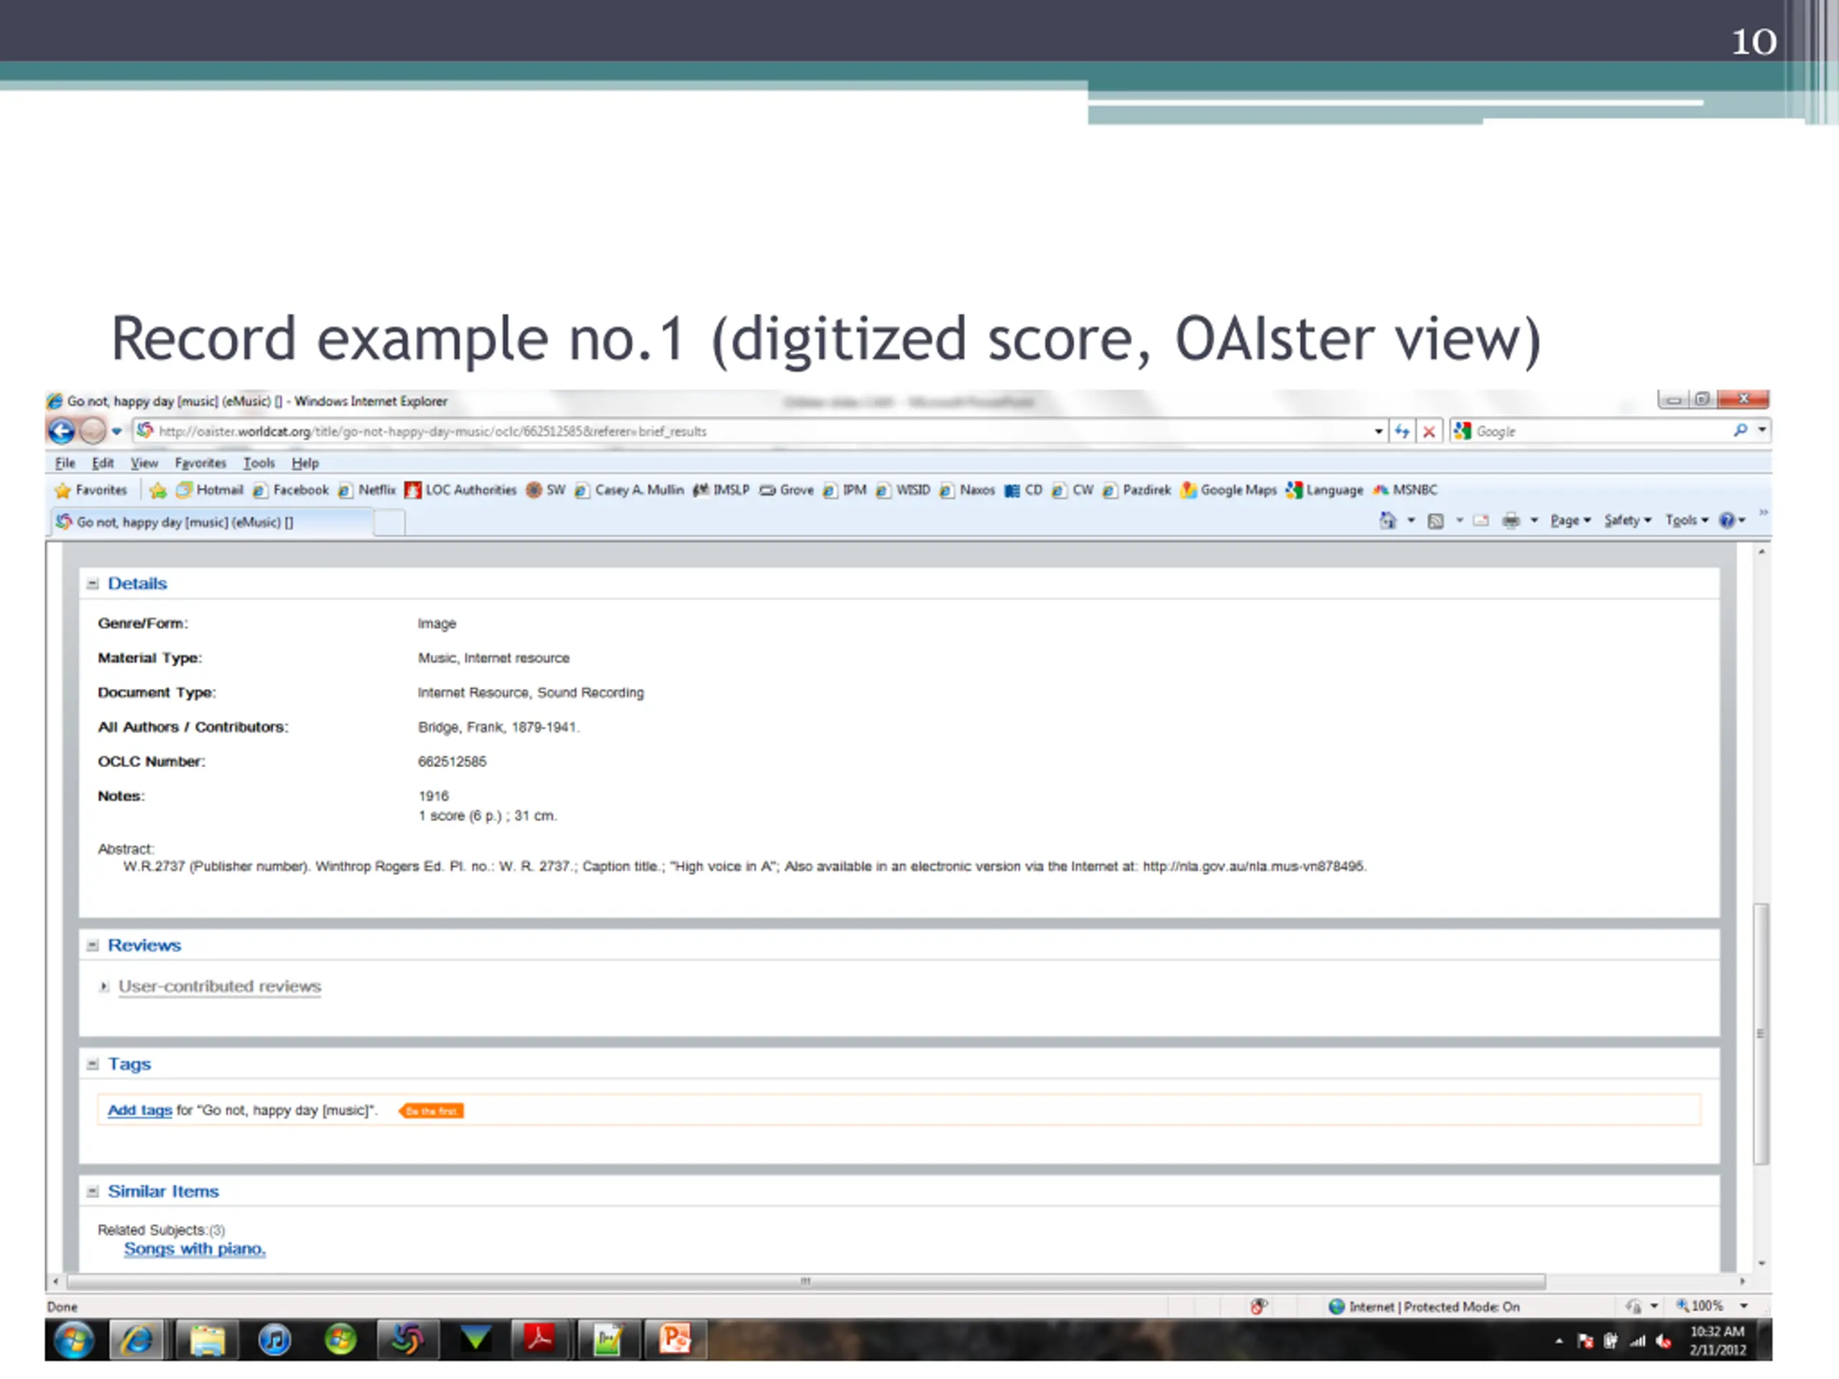Open the Windows Start button

pyautogui.click(x=73, y=1340)
